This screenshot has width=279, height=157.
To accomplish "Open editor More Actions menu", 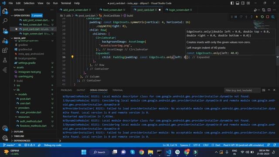I will 274,10.
